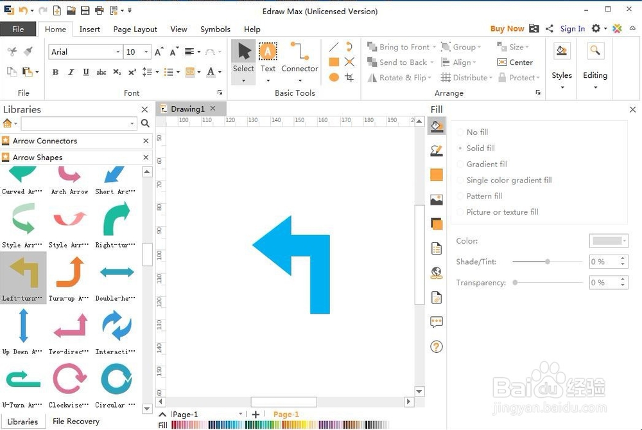The height and width of the screenshot is (430, 642).
Task: Click the print icon in quick access bar
Action: pos(99,11)
